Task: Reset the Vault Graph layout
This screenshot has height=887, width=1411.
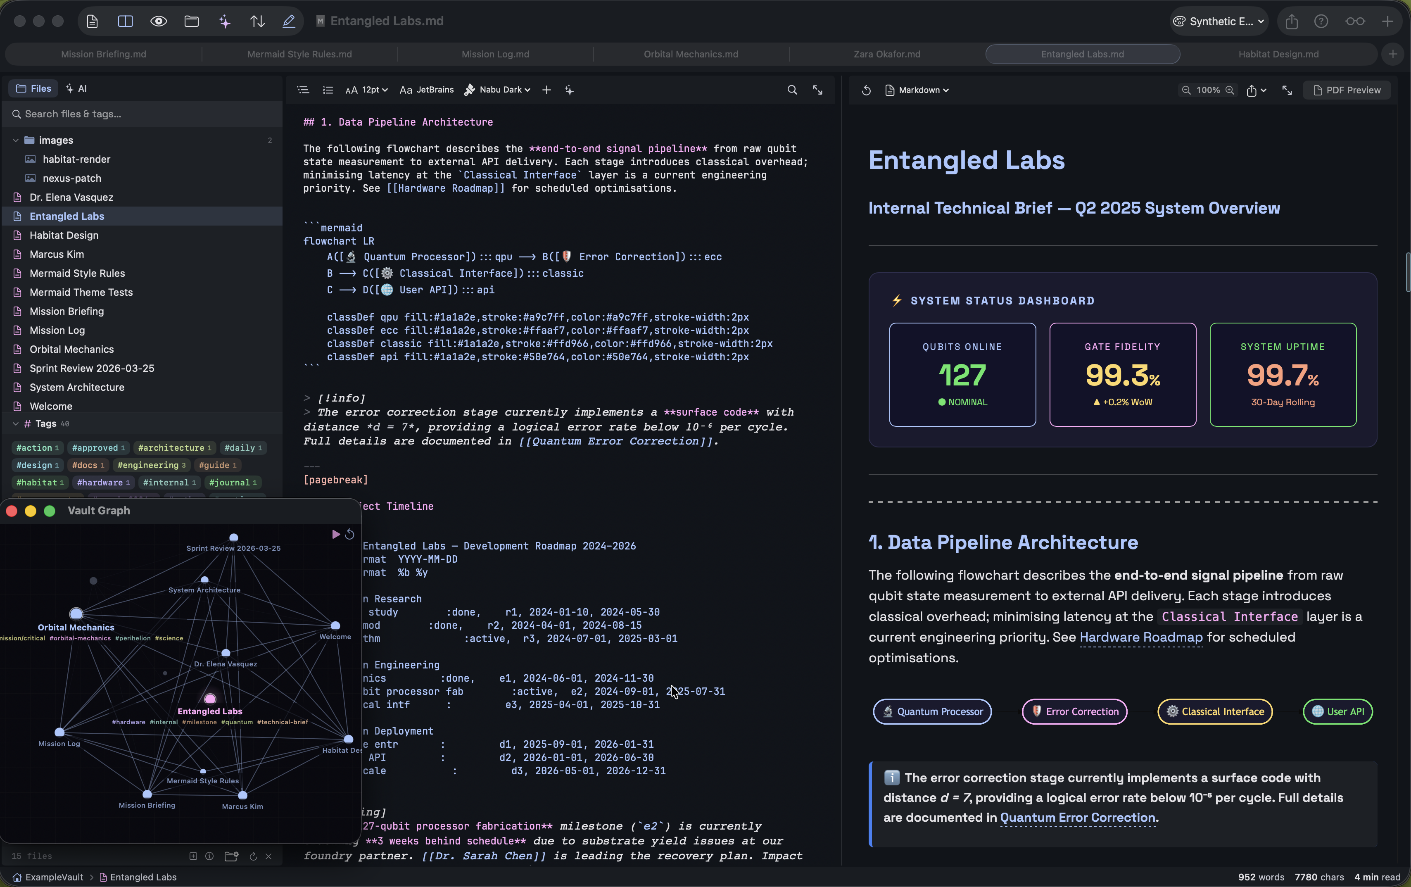Action: click(350, 534)
